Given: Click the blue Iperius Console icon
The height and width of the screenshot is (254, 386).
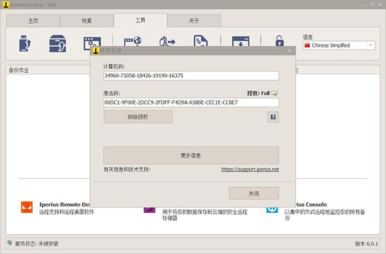Looking at the screenshot, I should pos(272,210).
